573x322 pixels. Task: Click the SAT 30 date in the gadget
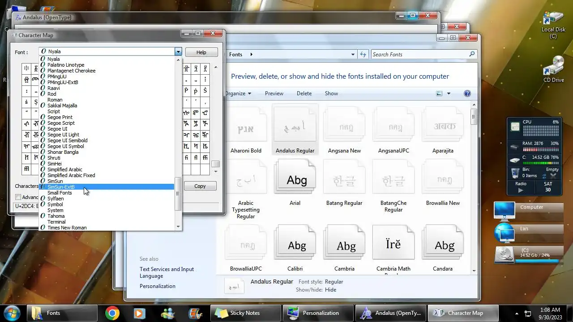pyautogui.click(x=548, y=187)
